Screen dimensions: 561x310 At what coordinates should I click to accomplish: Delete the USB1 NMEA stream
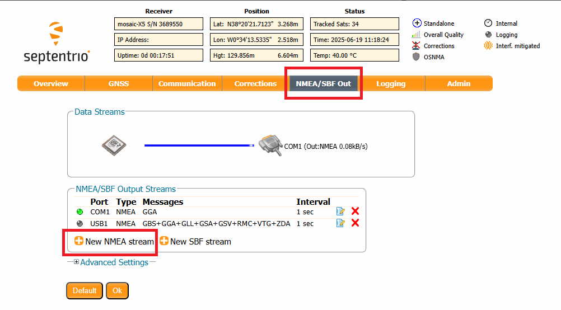click(356, 223)
